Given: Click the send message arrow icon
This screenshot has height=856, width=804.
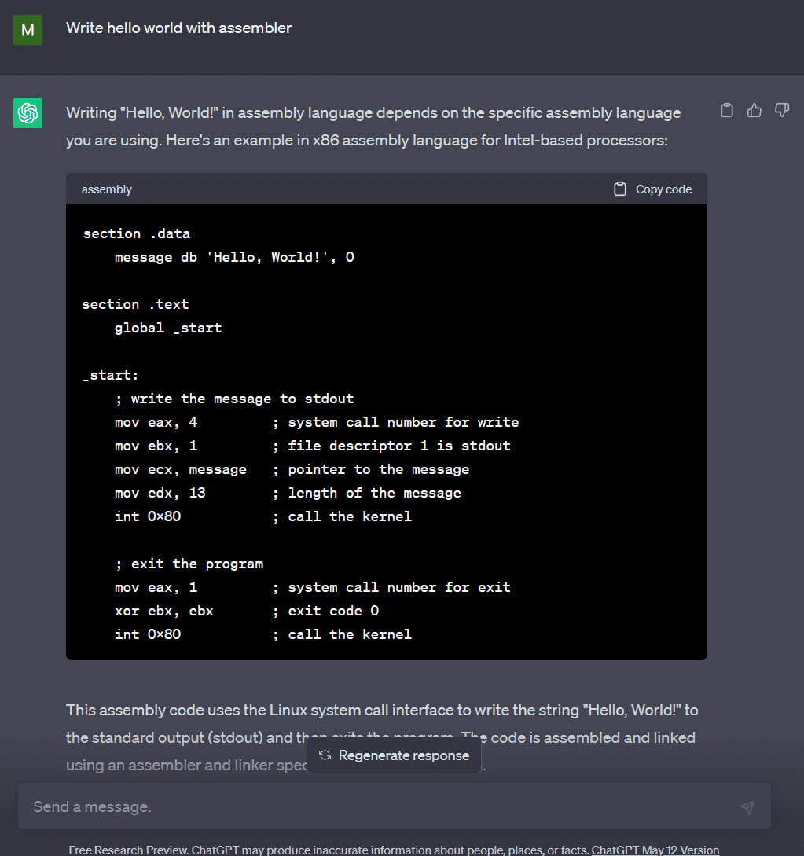Looking at the screenshot, I should [x=747, y=806].
